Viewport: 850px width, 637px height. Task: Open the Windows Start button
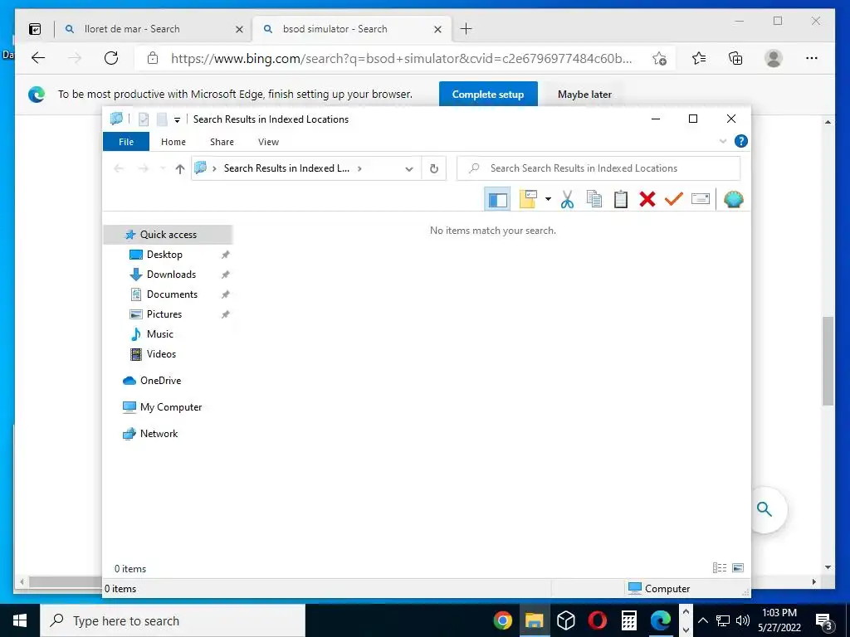point(20,620)
